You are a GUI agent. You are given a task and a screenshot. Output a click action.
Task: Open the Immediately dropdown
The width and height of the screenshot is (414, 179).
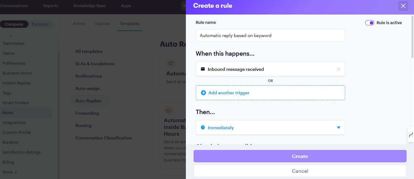click(x=339, y=127)
